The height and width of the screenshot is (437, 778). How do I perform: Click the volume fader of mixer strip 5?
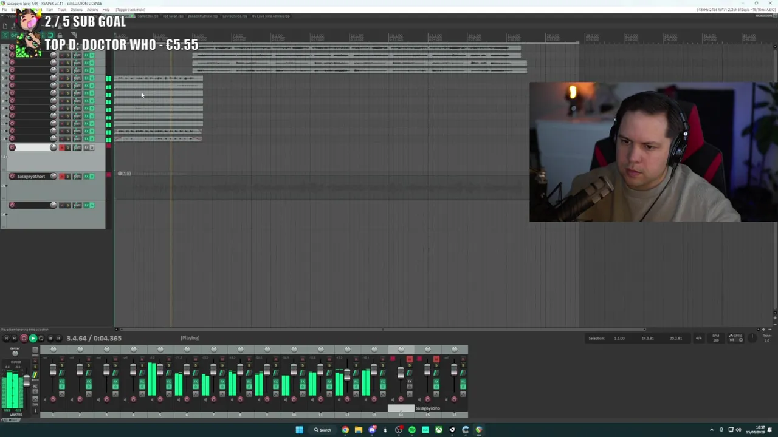pos(160,370)
